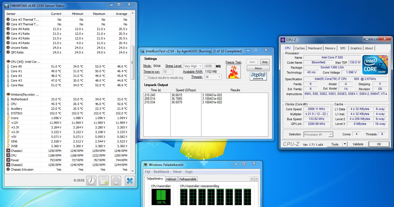
Task: Click the log file icon with green plus
Action: [x=104, y=181]
